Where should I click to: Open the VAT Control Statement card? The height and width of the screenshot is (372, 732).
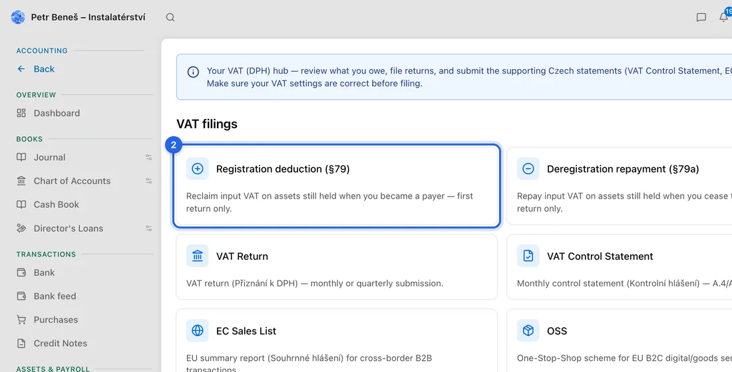coord(620,267)
